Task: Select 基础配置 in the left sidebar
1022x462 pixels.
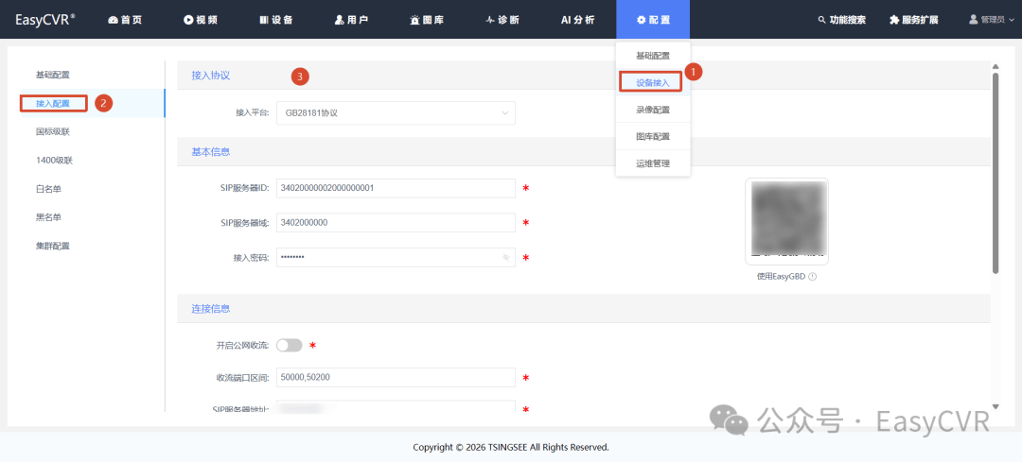Action: (x=53, y=75)
